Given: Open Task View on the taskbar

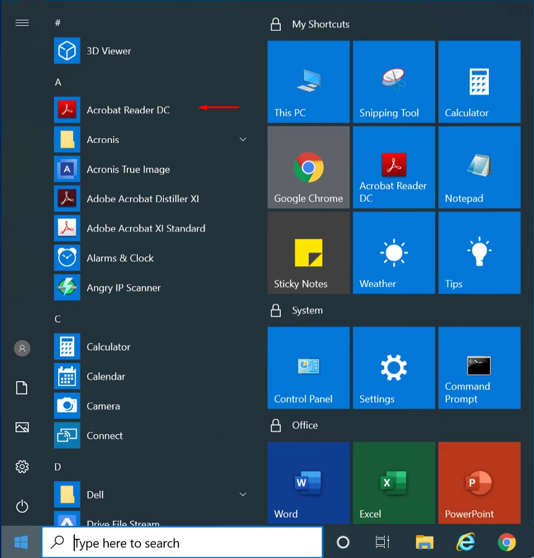Looking at the screenshot, I should tap(382, 543).
